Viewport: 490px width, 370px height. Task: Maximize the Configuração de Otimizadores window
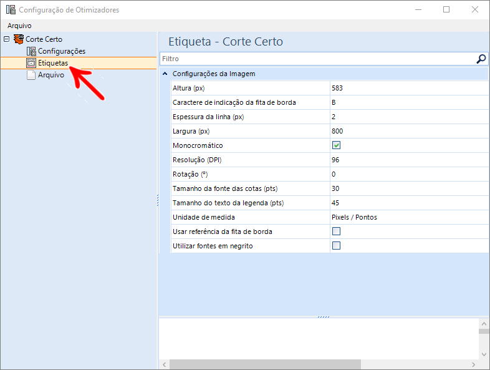446,10
